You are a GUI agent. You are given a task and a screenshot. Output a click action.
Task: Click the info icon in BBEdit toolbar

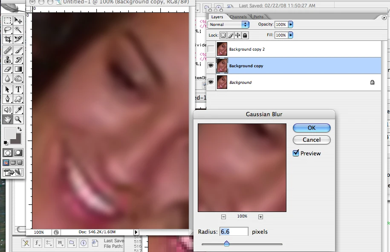84,243
